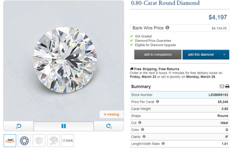This screenshot has width=235, height=153.
Task: Email the diamond summary
Action: click(222, 86)
